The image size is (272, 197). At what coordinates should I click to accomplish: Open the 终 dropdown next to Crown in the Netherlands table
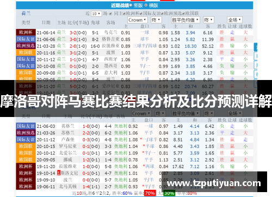coord(156,20)
